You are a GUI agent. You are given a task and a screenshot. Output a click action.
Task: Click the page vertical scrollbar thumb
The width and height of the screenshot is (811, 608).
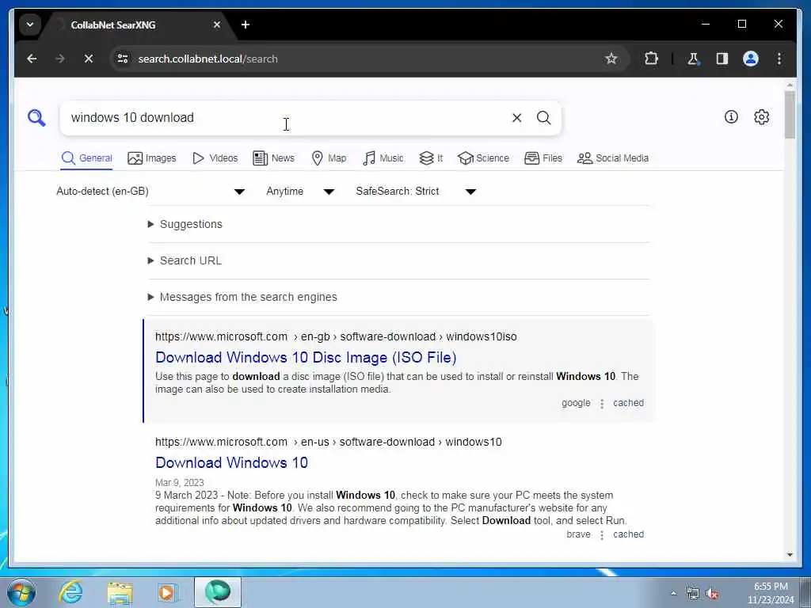click(x=790, y=115)
